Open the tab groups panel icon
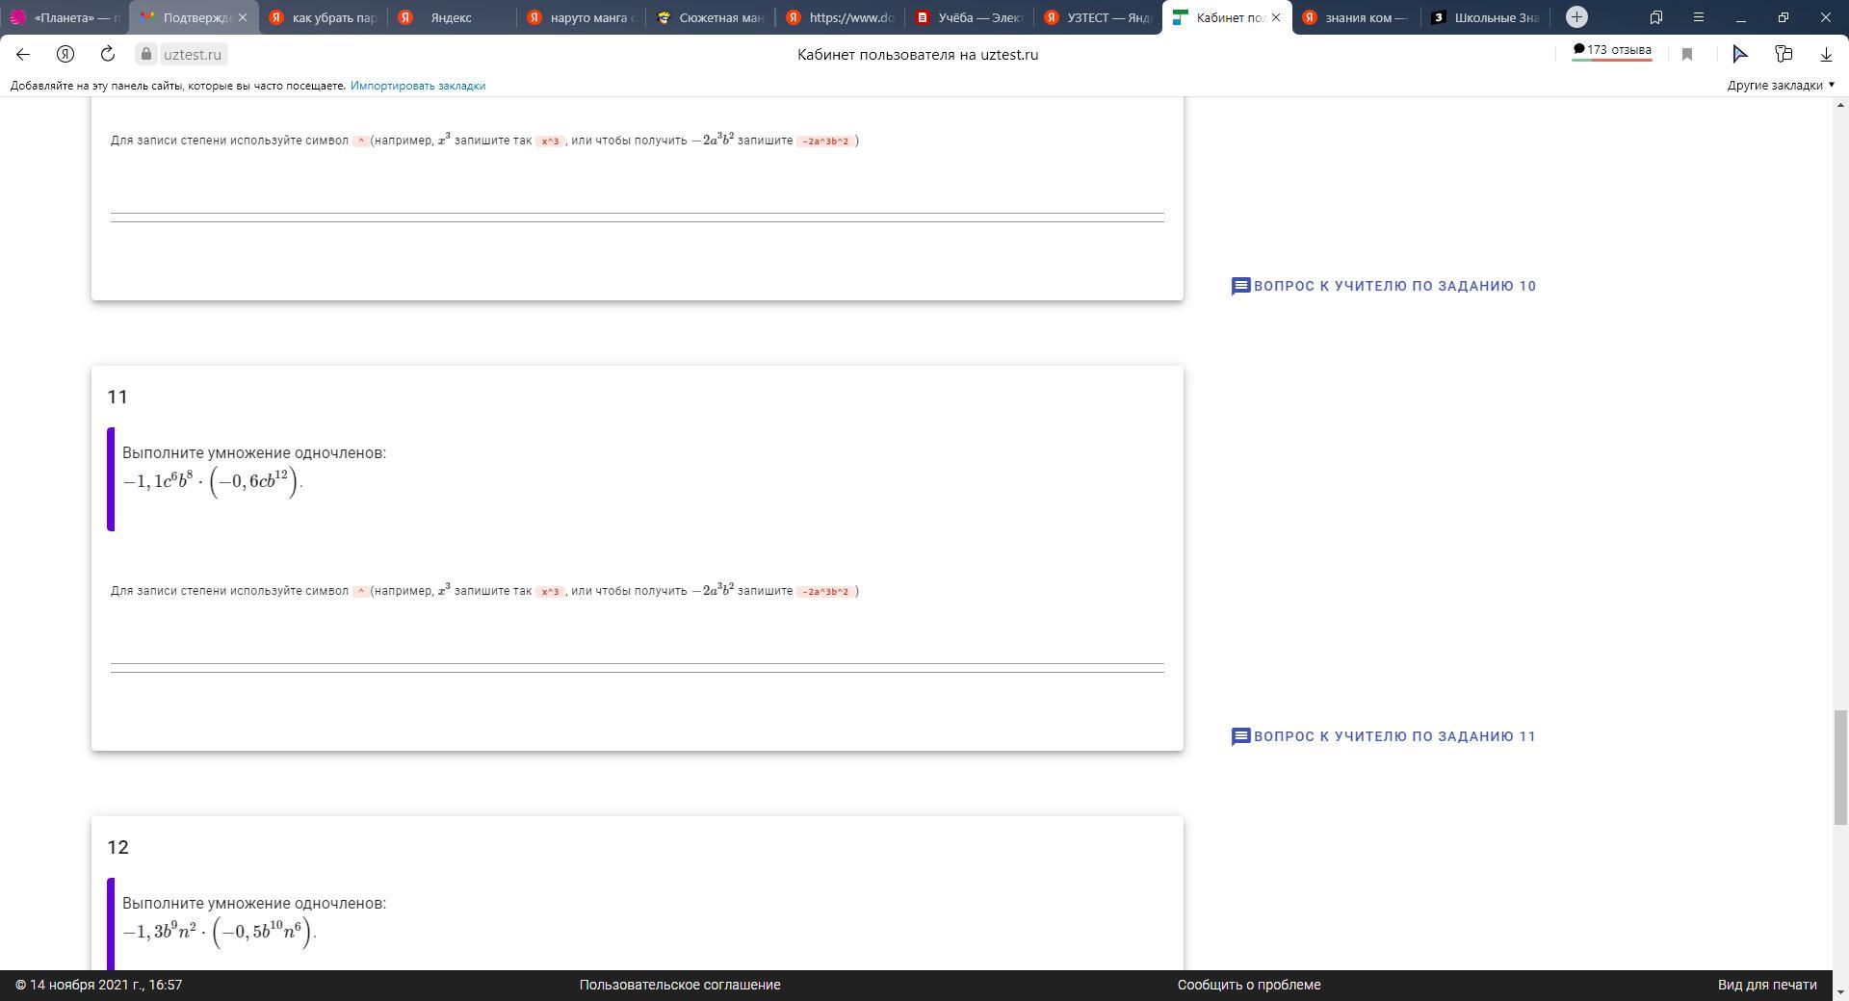This screenshot has height=1001, width=1849. (x=1656, y=17)
